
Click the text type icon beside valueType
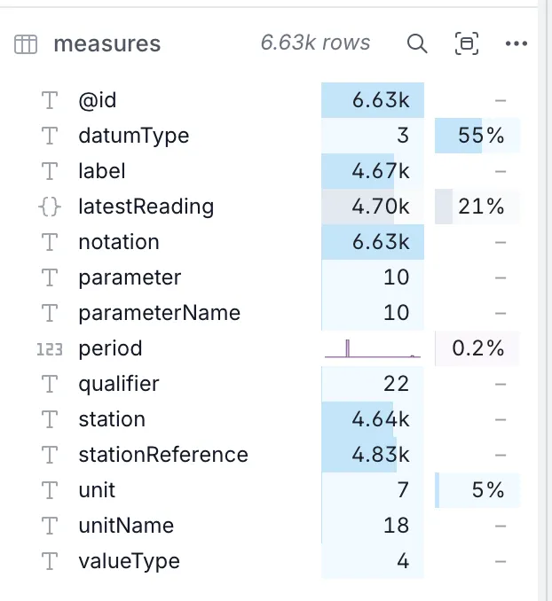tap(50, 561)
